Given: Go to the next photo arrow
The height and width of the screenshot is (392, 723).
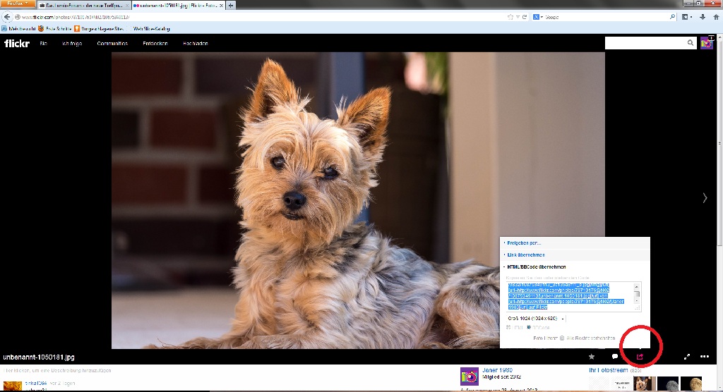Looking at the screenshot, I should click(705, 197).
